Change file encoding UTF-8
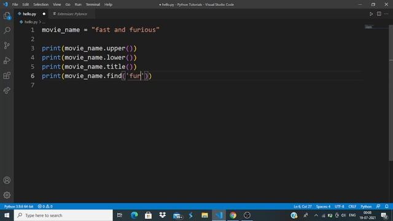This screenshot has height=221, width=393. click(340, 206)
